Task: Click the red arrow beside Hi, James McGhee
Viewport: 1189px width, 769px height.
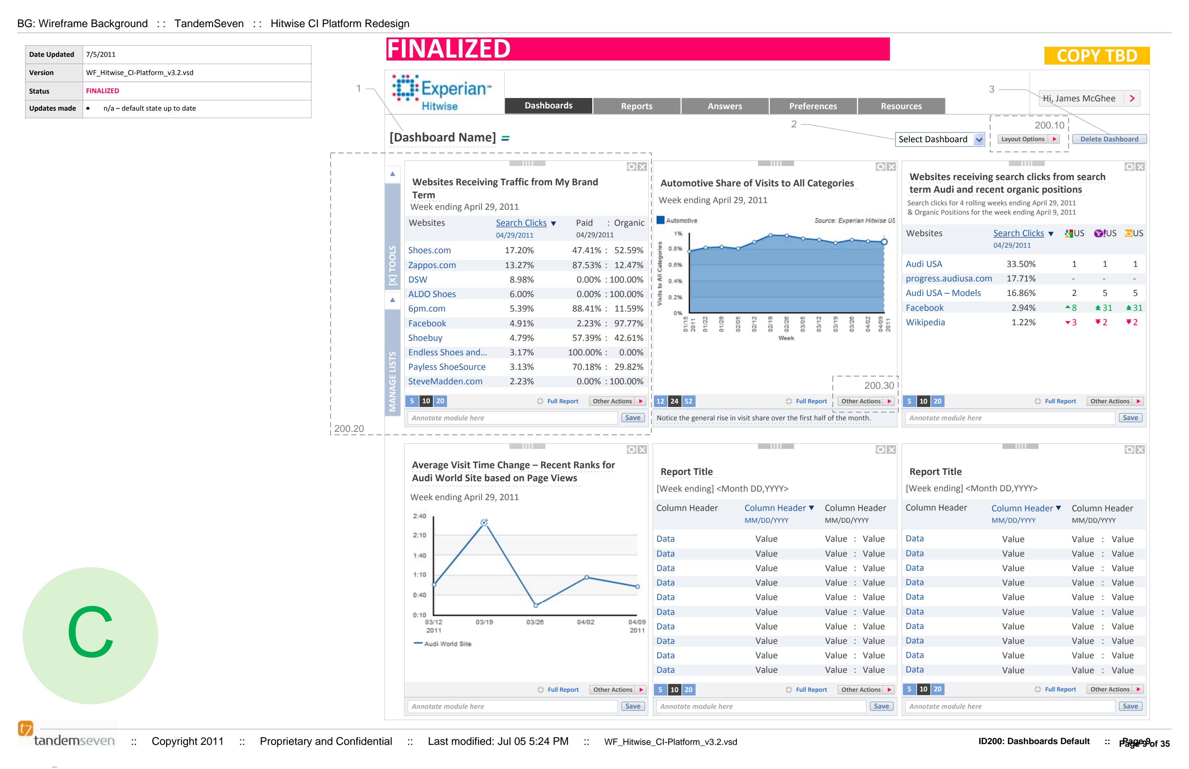Action: 1132,98
